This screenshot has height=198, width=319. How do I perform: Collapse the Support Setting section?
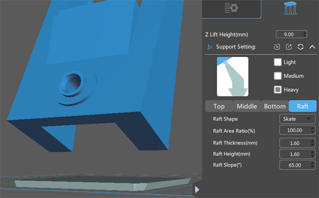pyautogui.click(x=312, y=47)
